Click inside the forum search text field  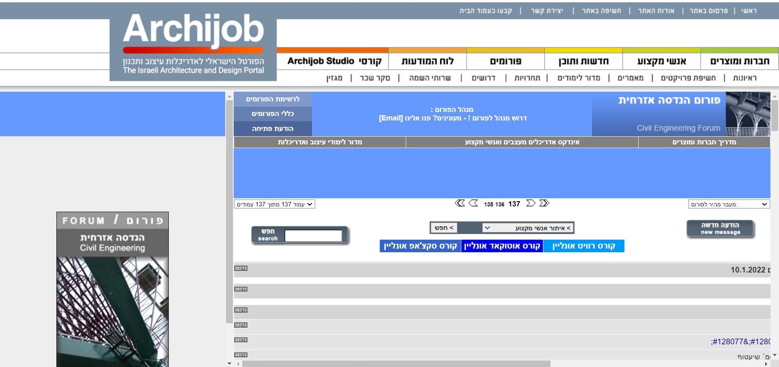[x=313, y=236]
